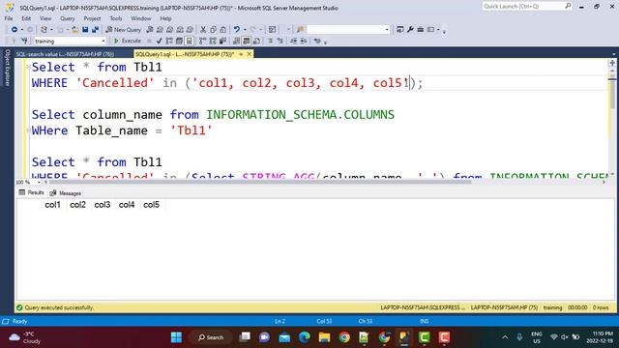This screenshot has height=348, width=619.
Task: Switch to SQL-search value tab
Action: pyautogui.click(x=65, y=54)
